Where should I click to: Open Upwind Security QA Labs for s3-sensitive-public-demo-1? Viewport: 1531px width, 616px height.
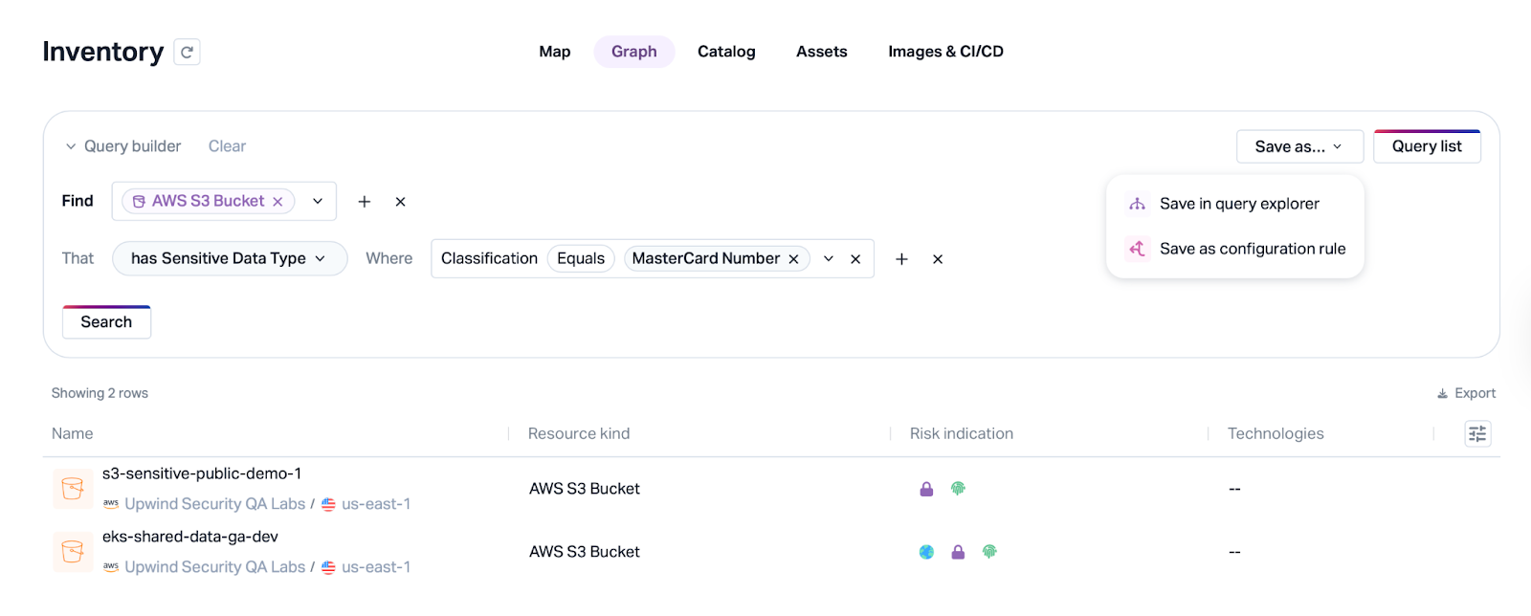pos(214,504)
